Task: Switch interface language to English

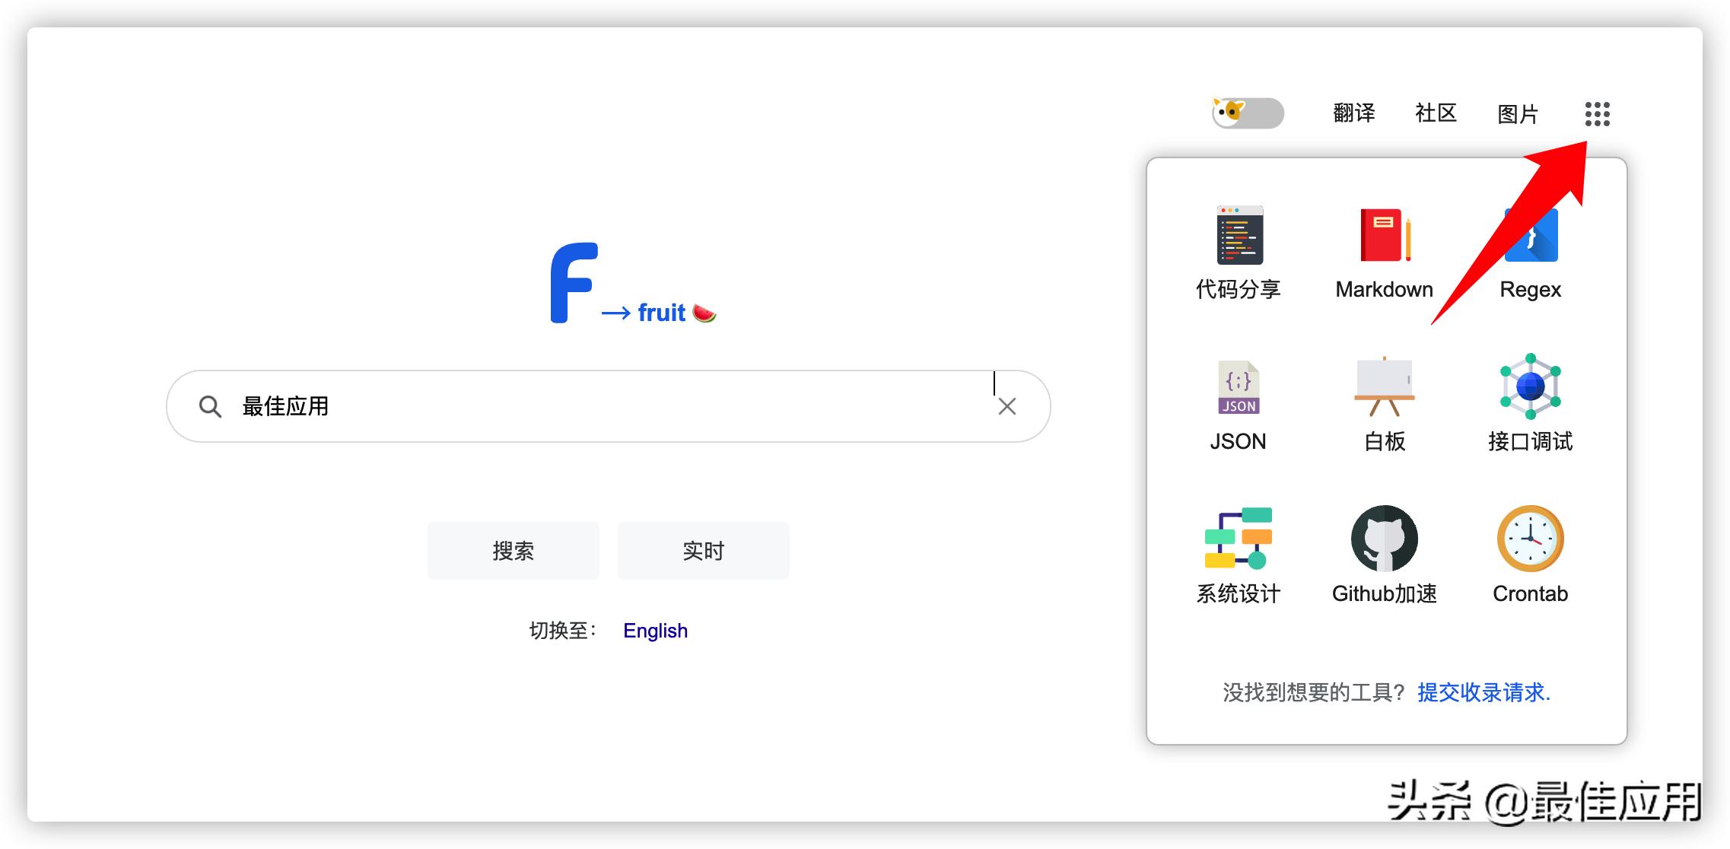Action: click(655, 630)
